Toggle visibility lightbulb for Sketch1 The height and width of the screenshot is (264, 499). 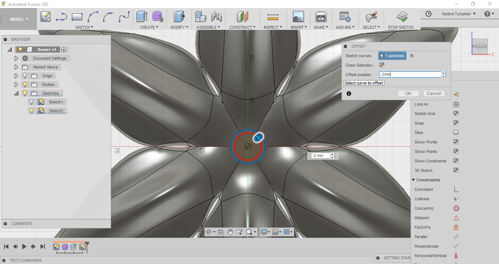point(31,102)
